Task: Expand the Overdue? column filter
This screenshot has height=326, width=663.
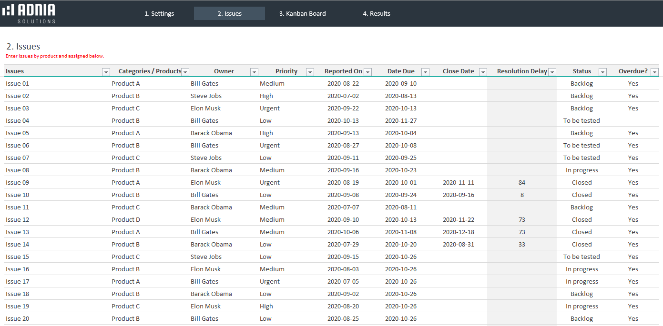Action: [654, 72]
